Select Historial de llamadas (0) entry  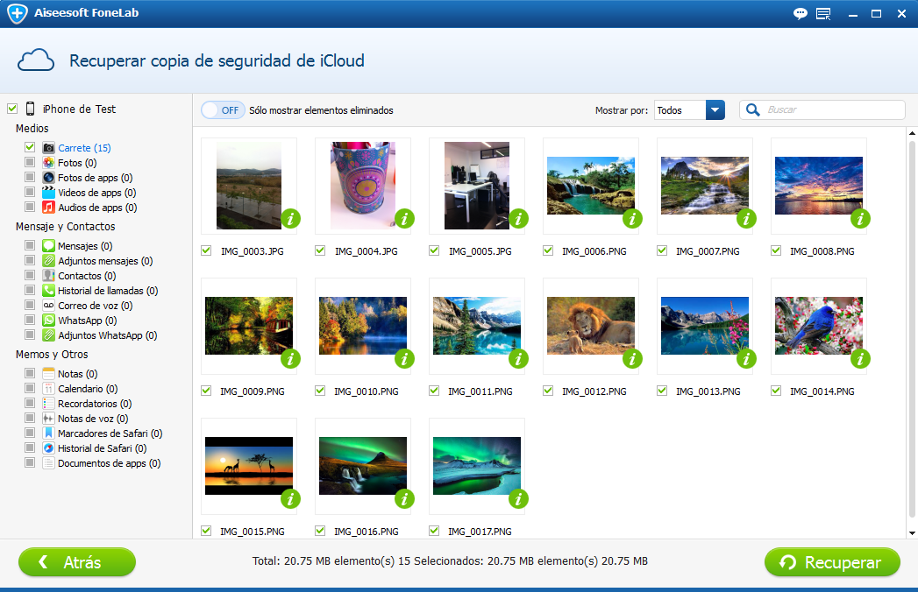[x=108, y=291]
